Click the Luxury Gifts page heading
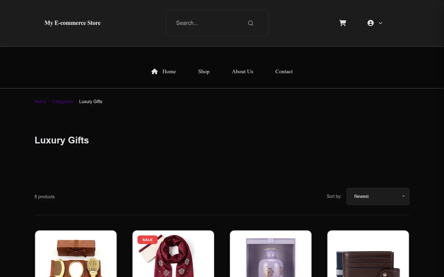Screen dimensions: 444x277 pyautogui.click(x=62, y=140)
